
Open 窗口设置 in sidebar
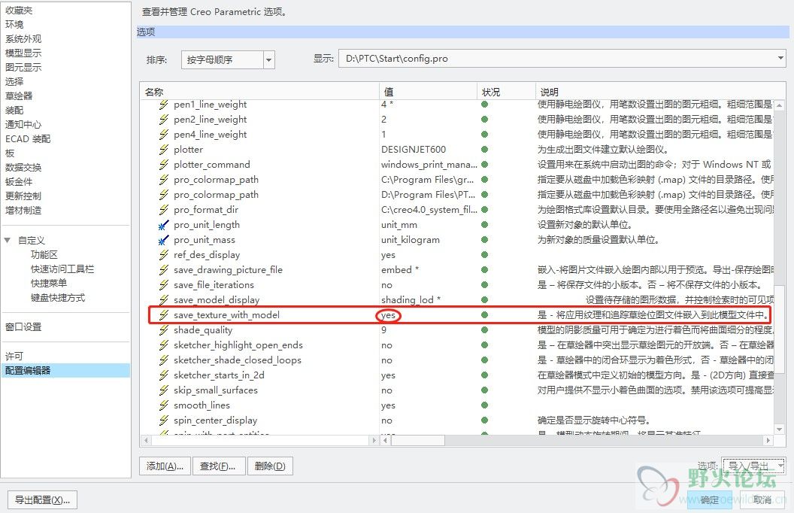point(23,327)
